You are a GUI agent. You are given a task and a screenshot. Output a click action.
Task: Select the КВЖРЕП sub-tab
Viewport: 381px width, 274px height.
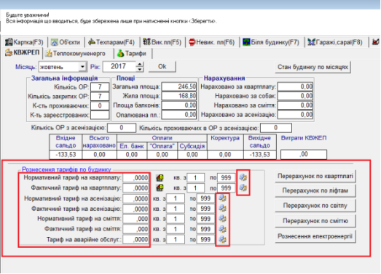tap(23, 52)
